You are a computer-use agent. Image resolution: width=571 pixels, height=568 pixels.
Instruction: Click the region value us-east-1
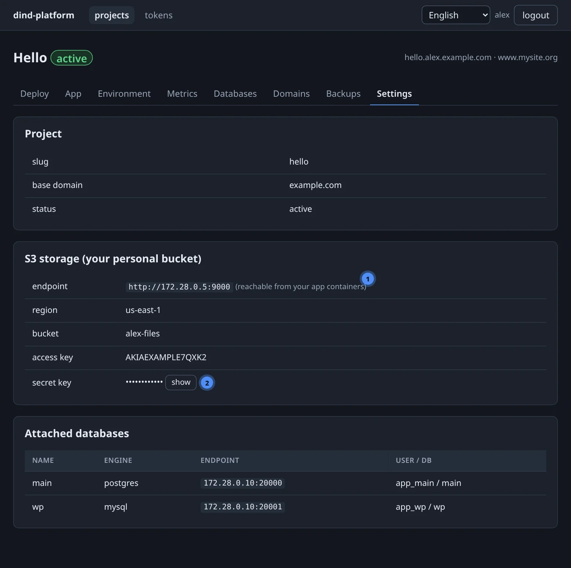143,310
